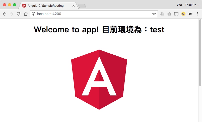This screenshot has height=122, width=202.
Task: Click the Welcome to app heading text
Action: [x=99, y=30]
